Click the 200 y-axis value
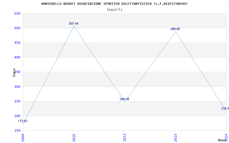229x143 pixels. coord(17,116)
